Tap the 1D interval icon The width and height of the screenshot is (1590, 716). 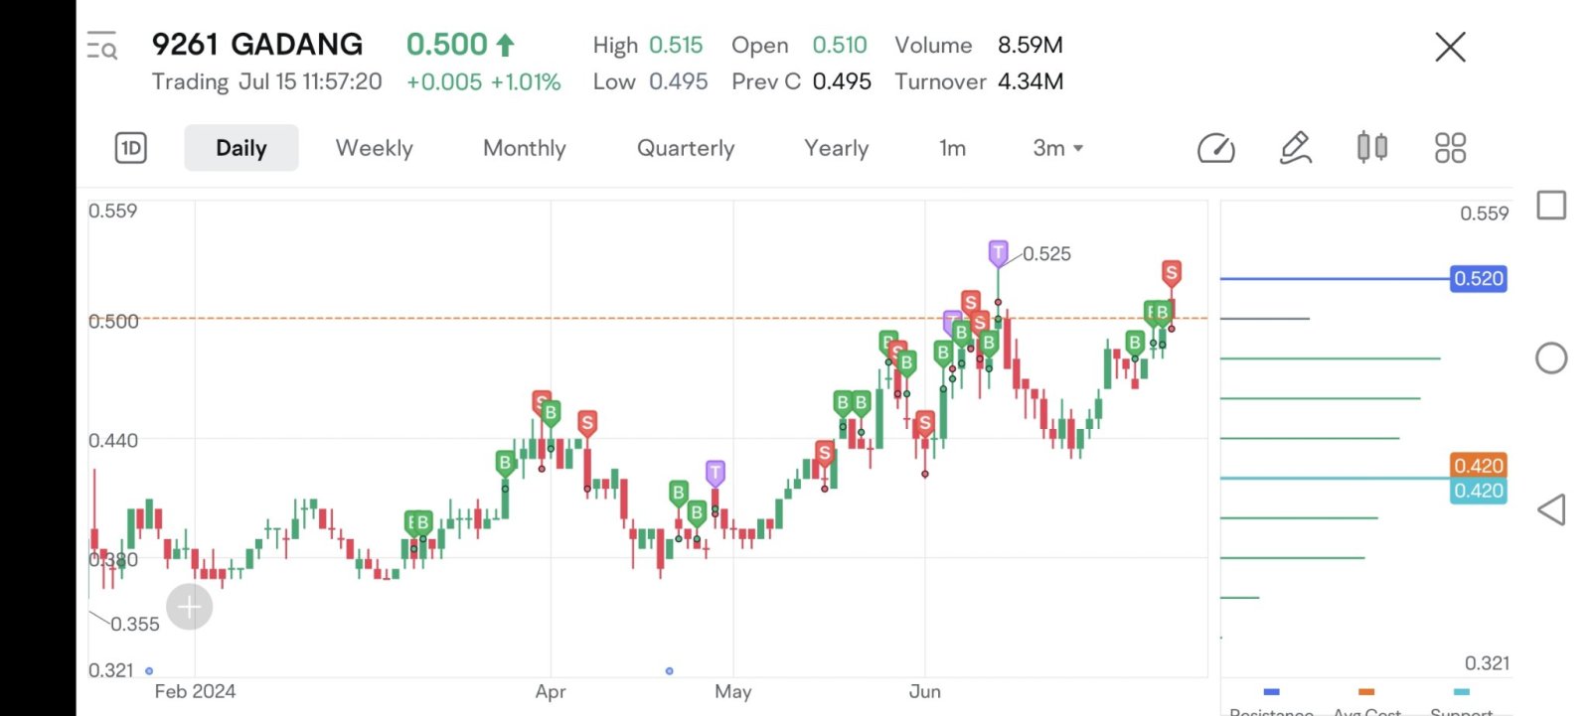[x=131, y=148]
